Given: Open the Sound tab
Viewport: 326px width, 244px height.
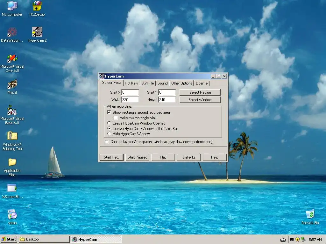Looking at the screenshot, I should [x=163, y=83].
